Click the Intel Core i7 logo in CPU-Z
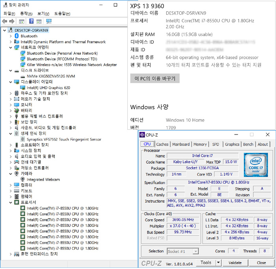Image resolution: width=276 pixels, height=269 pixels. pyautogui.click(x=256, y=165)
